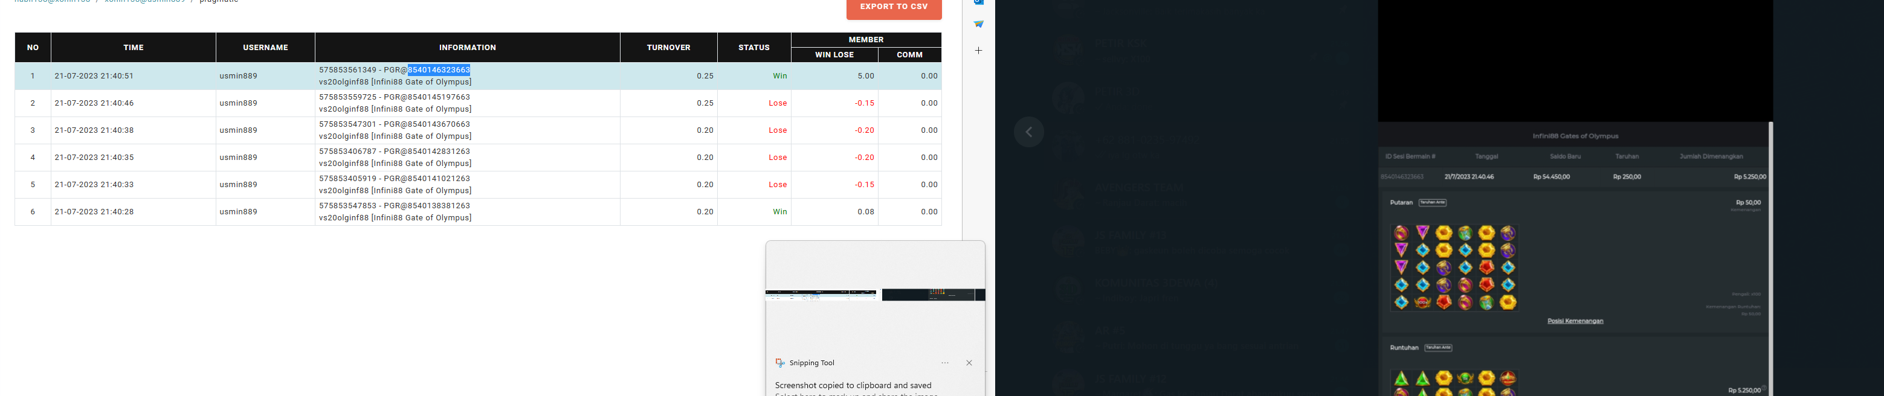Click the Snipping Tool app icon
1884x396 pixels.
pos(781,363)
